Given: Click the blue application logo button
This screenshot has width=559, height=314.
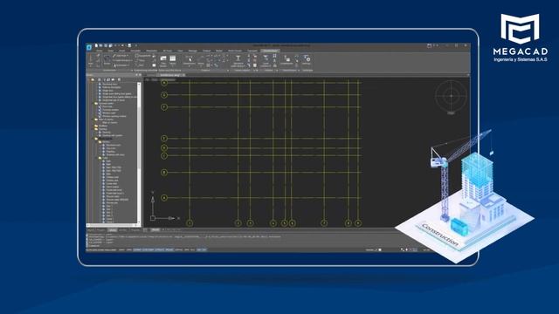Looking at the screenshot, I should pos(89,47).
